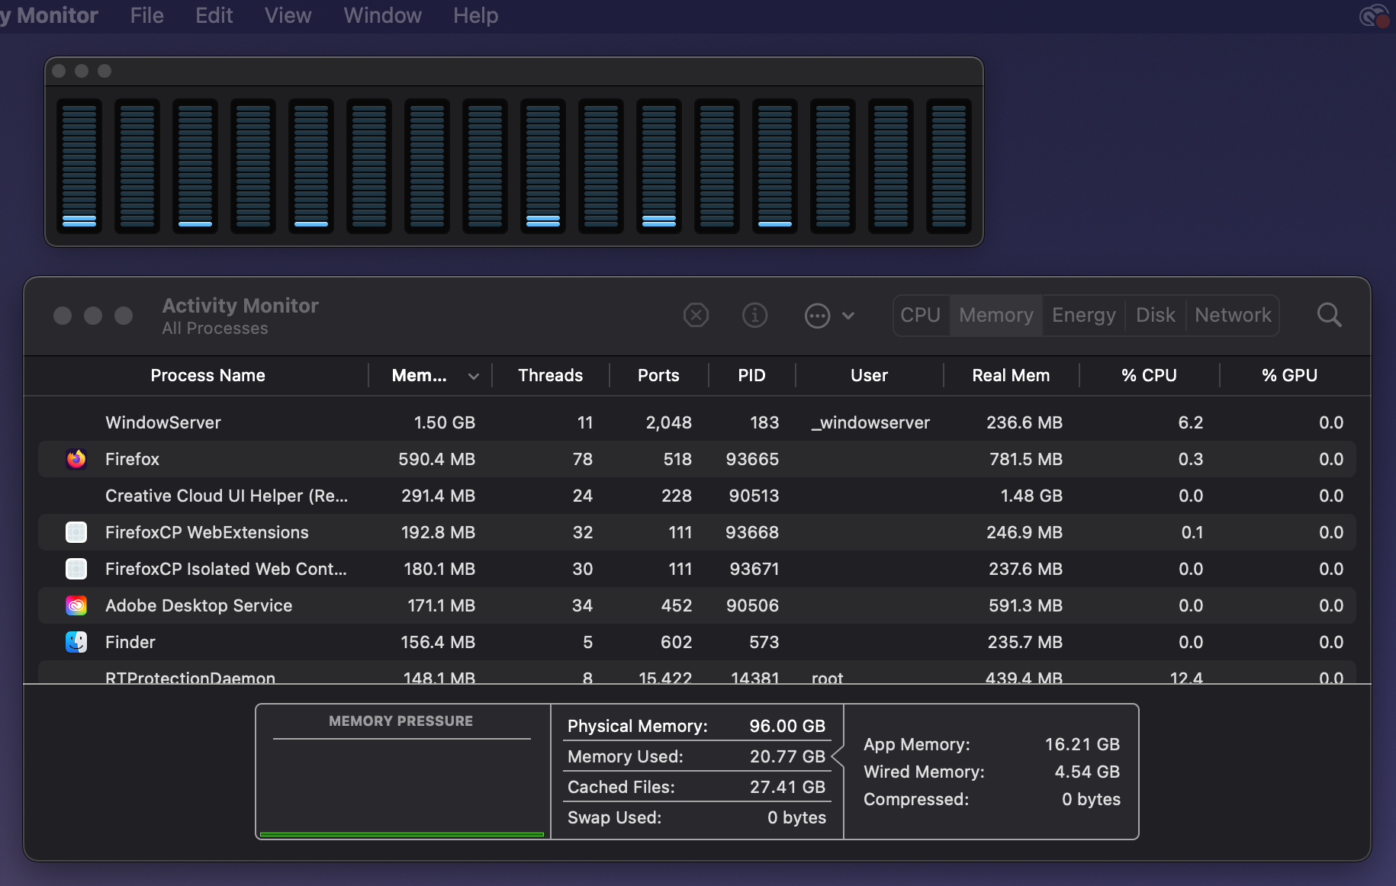Switch to the Disk tab
The height and width of the screenshot is (886, 1396).
point(1156,315)
